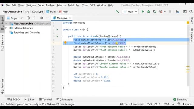Click the DataType breadcrumb

(x=38, y=12)
